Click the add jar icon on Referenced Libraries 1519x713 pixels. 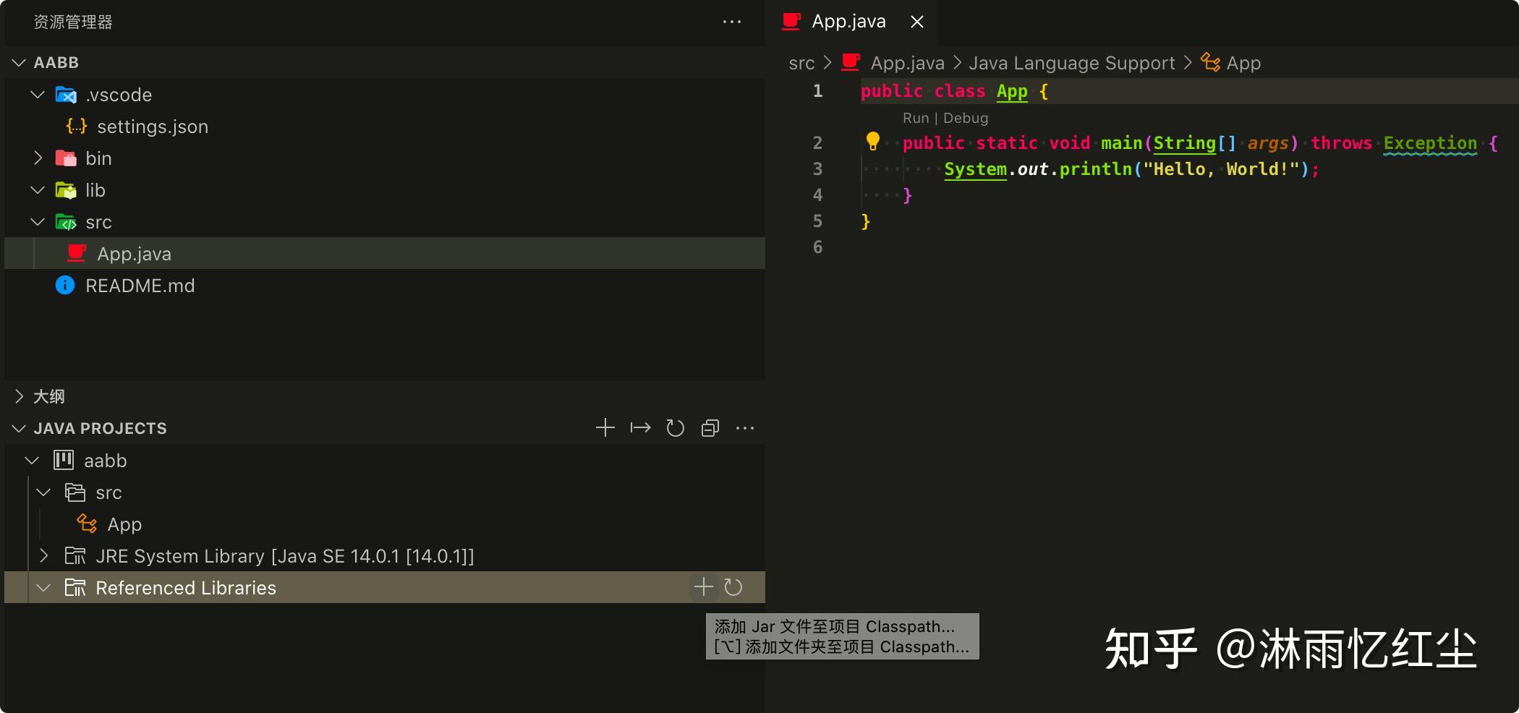click(x=702, y=587)
